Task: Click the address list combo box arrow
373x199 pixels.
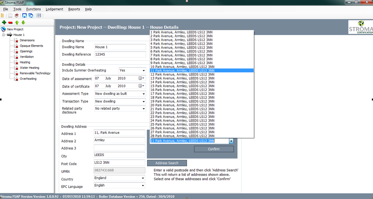Action: 231,141
